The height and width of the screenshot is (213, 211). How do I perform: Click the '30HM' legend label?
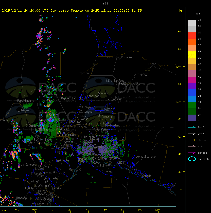tap(201, 134)
